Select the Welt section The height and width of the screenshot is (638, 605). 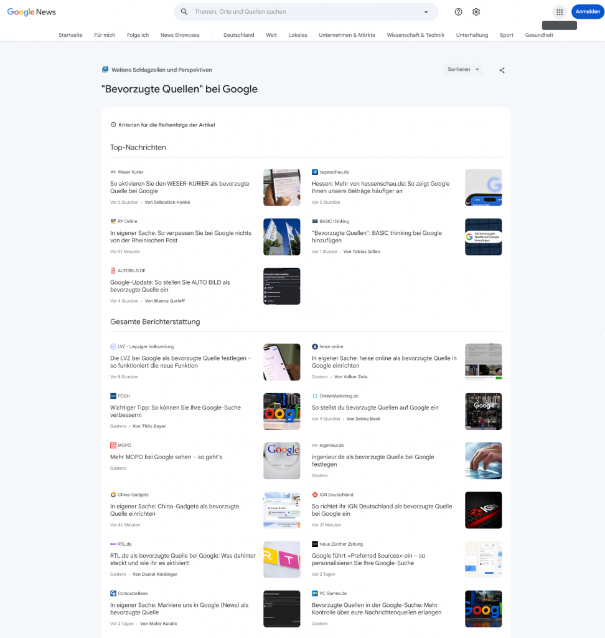tap(271, 35)
